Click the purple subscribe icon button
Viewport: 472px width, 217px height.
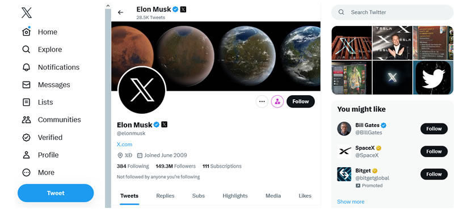(x=277, y=101)
